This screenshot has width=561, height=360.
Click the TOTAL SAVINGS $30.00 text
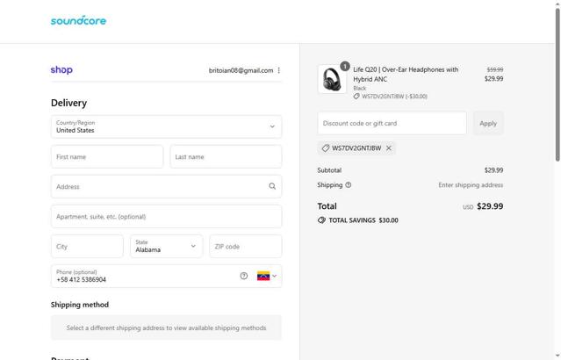click(363, 220)
